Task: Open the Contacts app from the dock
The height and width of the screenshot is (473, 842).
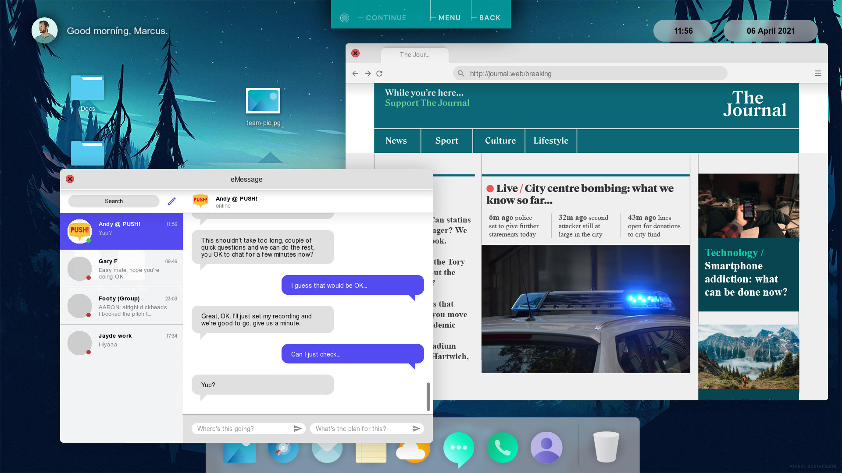Action: coord(546,448)
